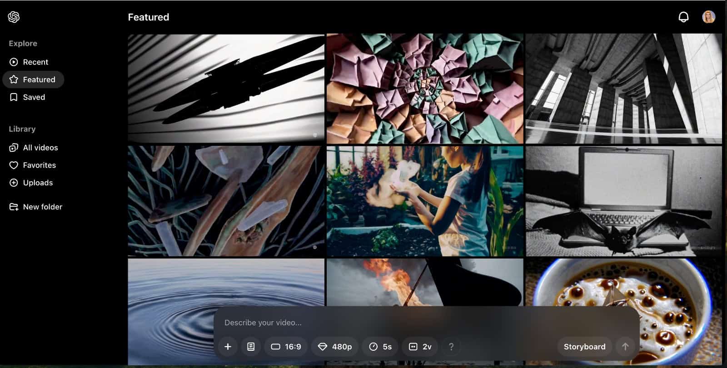Open Favorites in the library

coord(33,165)
